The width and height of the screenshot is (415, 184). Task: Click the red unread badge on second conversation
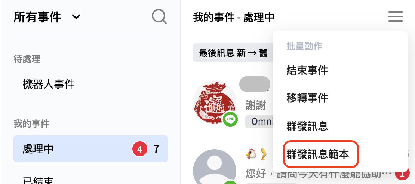402,174
